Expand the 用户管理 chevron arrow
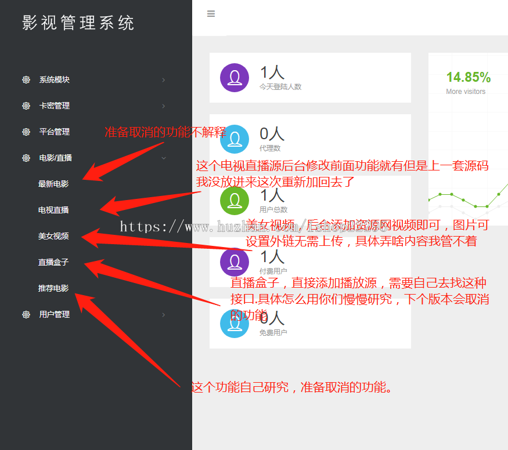 point(164,314)
